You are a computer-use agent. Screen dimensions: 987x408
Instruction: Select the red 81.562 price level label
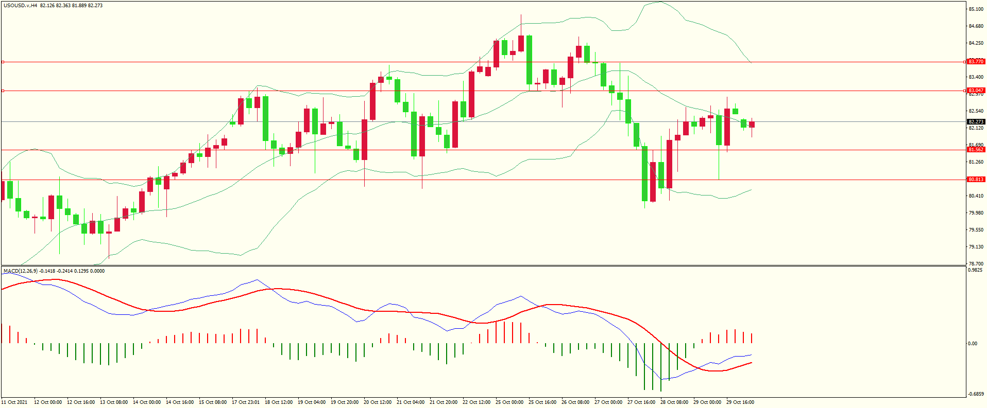point(976,150)
